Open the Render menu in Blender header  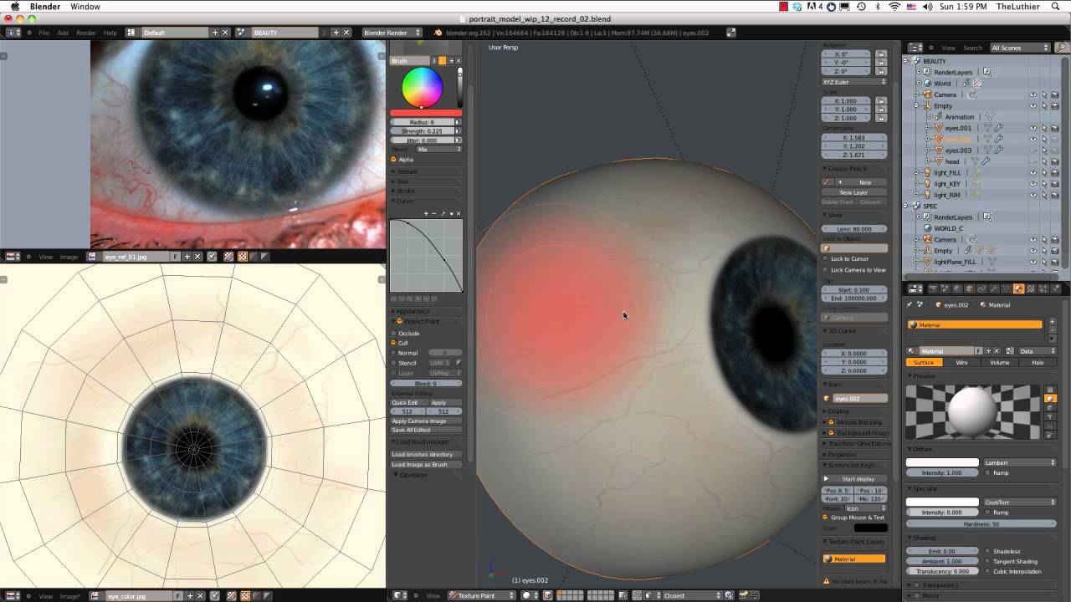[x=86, y=33]
